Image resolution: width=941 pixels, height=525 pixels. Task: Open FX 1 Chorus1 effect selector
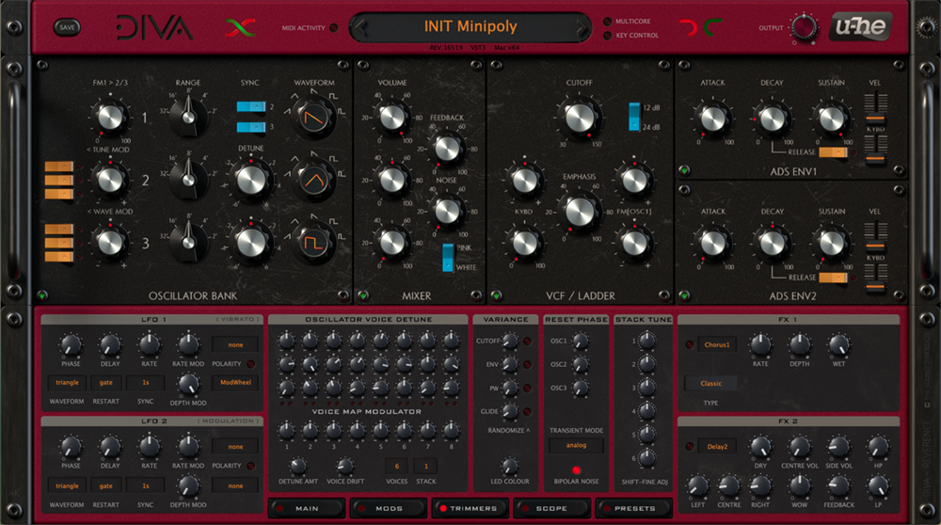(717, 345)
